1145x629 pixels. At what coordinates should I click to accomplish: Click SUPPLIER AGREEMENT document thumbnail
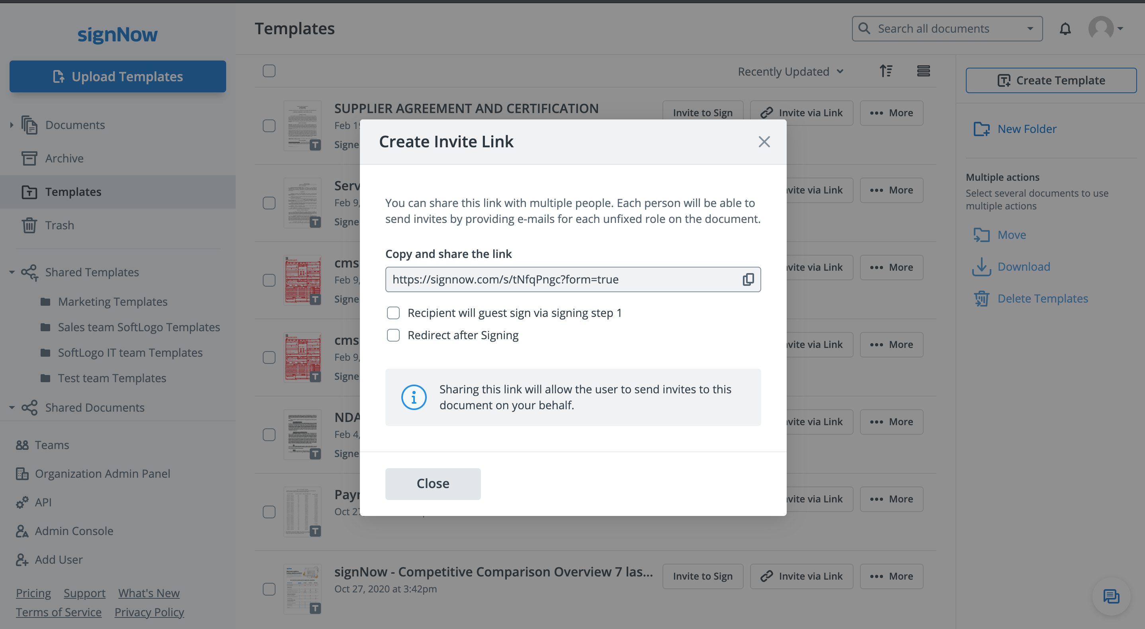click(x=303, y=125)
